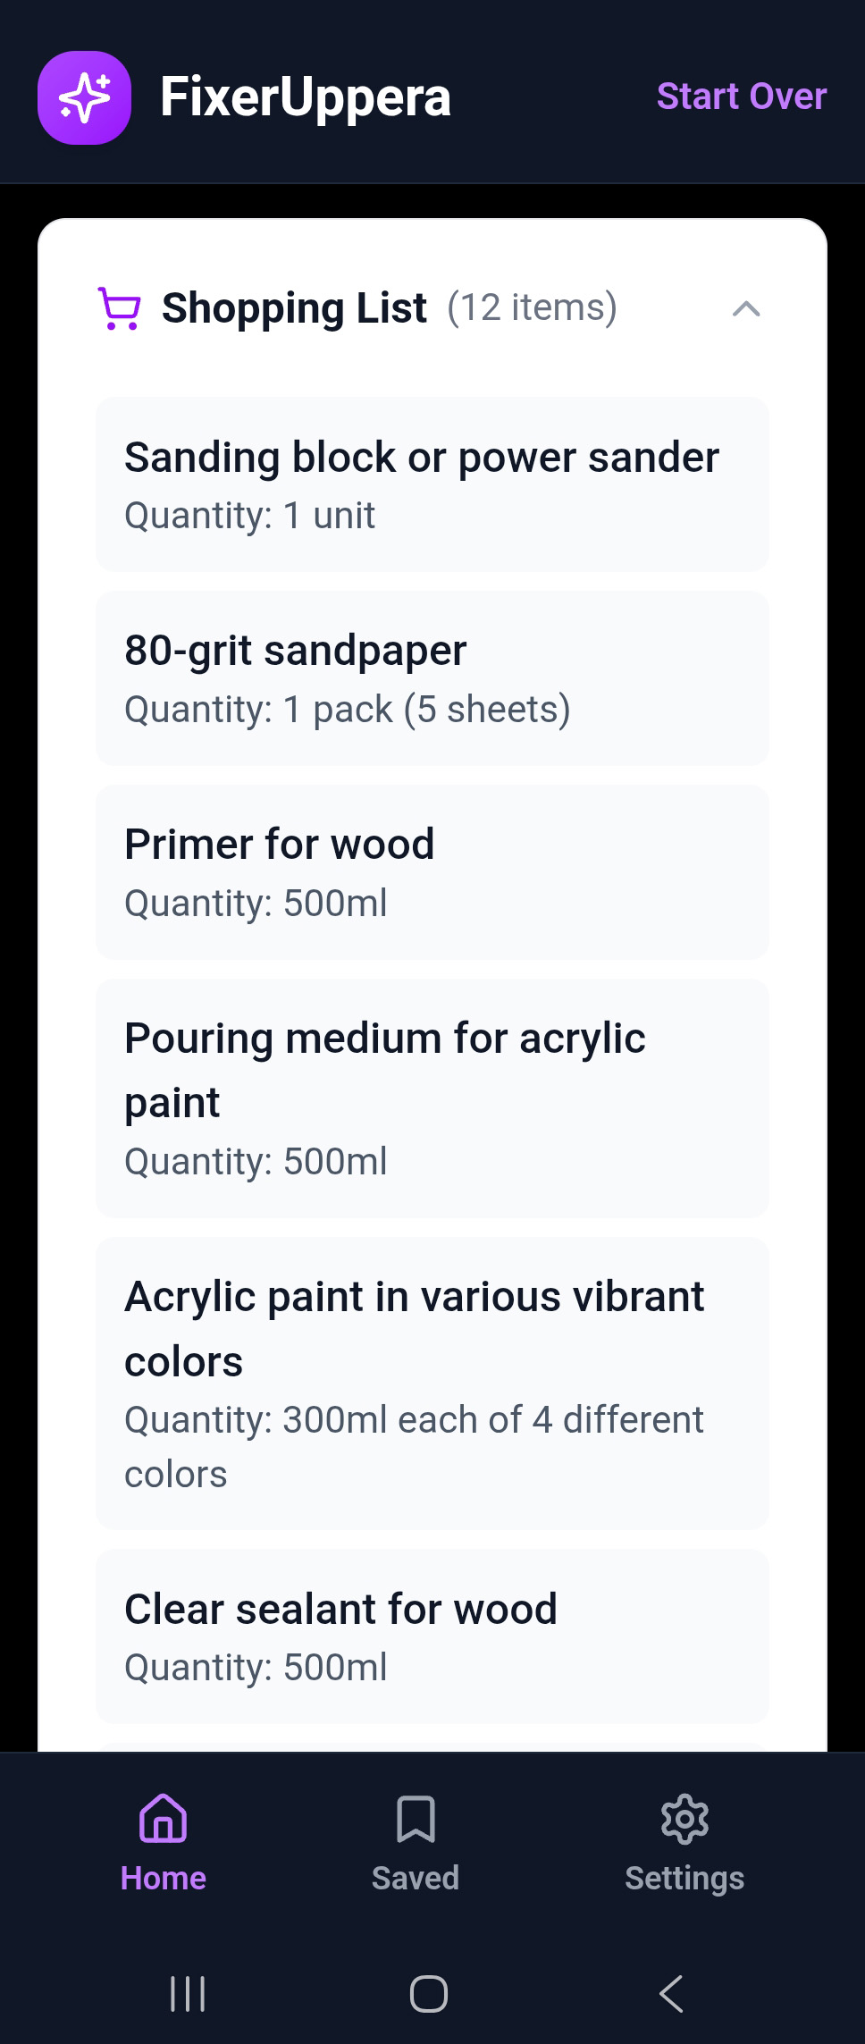Select the Sanding block or power sander item
The image size is (865, 2044).
[432, 484]
